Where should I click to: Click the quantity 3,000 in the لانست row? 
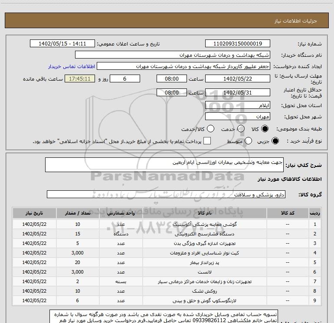tap(78, 272)
